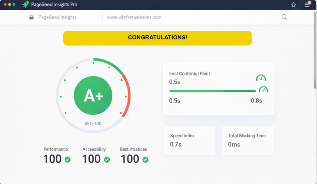Screen dimensions: 317x184
Task: Click the green check next to Best Practices 100
Action: pyautogui.click(x=145, y=159)
